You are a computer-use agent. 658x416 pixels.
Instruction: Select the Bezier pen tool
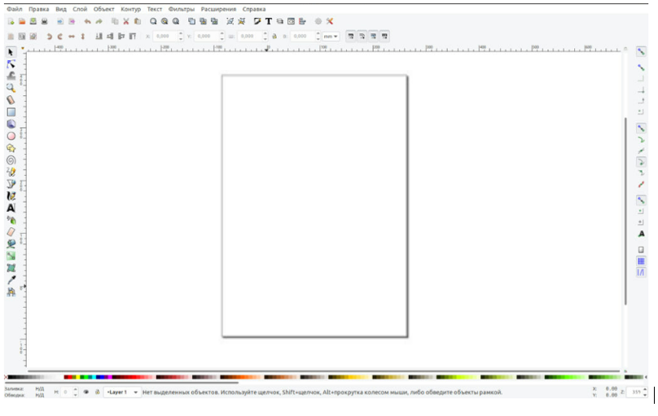(11, 184)
